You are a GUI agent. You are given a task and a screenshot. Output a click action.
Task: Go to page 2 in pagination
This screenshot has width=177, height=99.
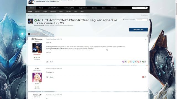point(32,34)
